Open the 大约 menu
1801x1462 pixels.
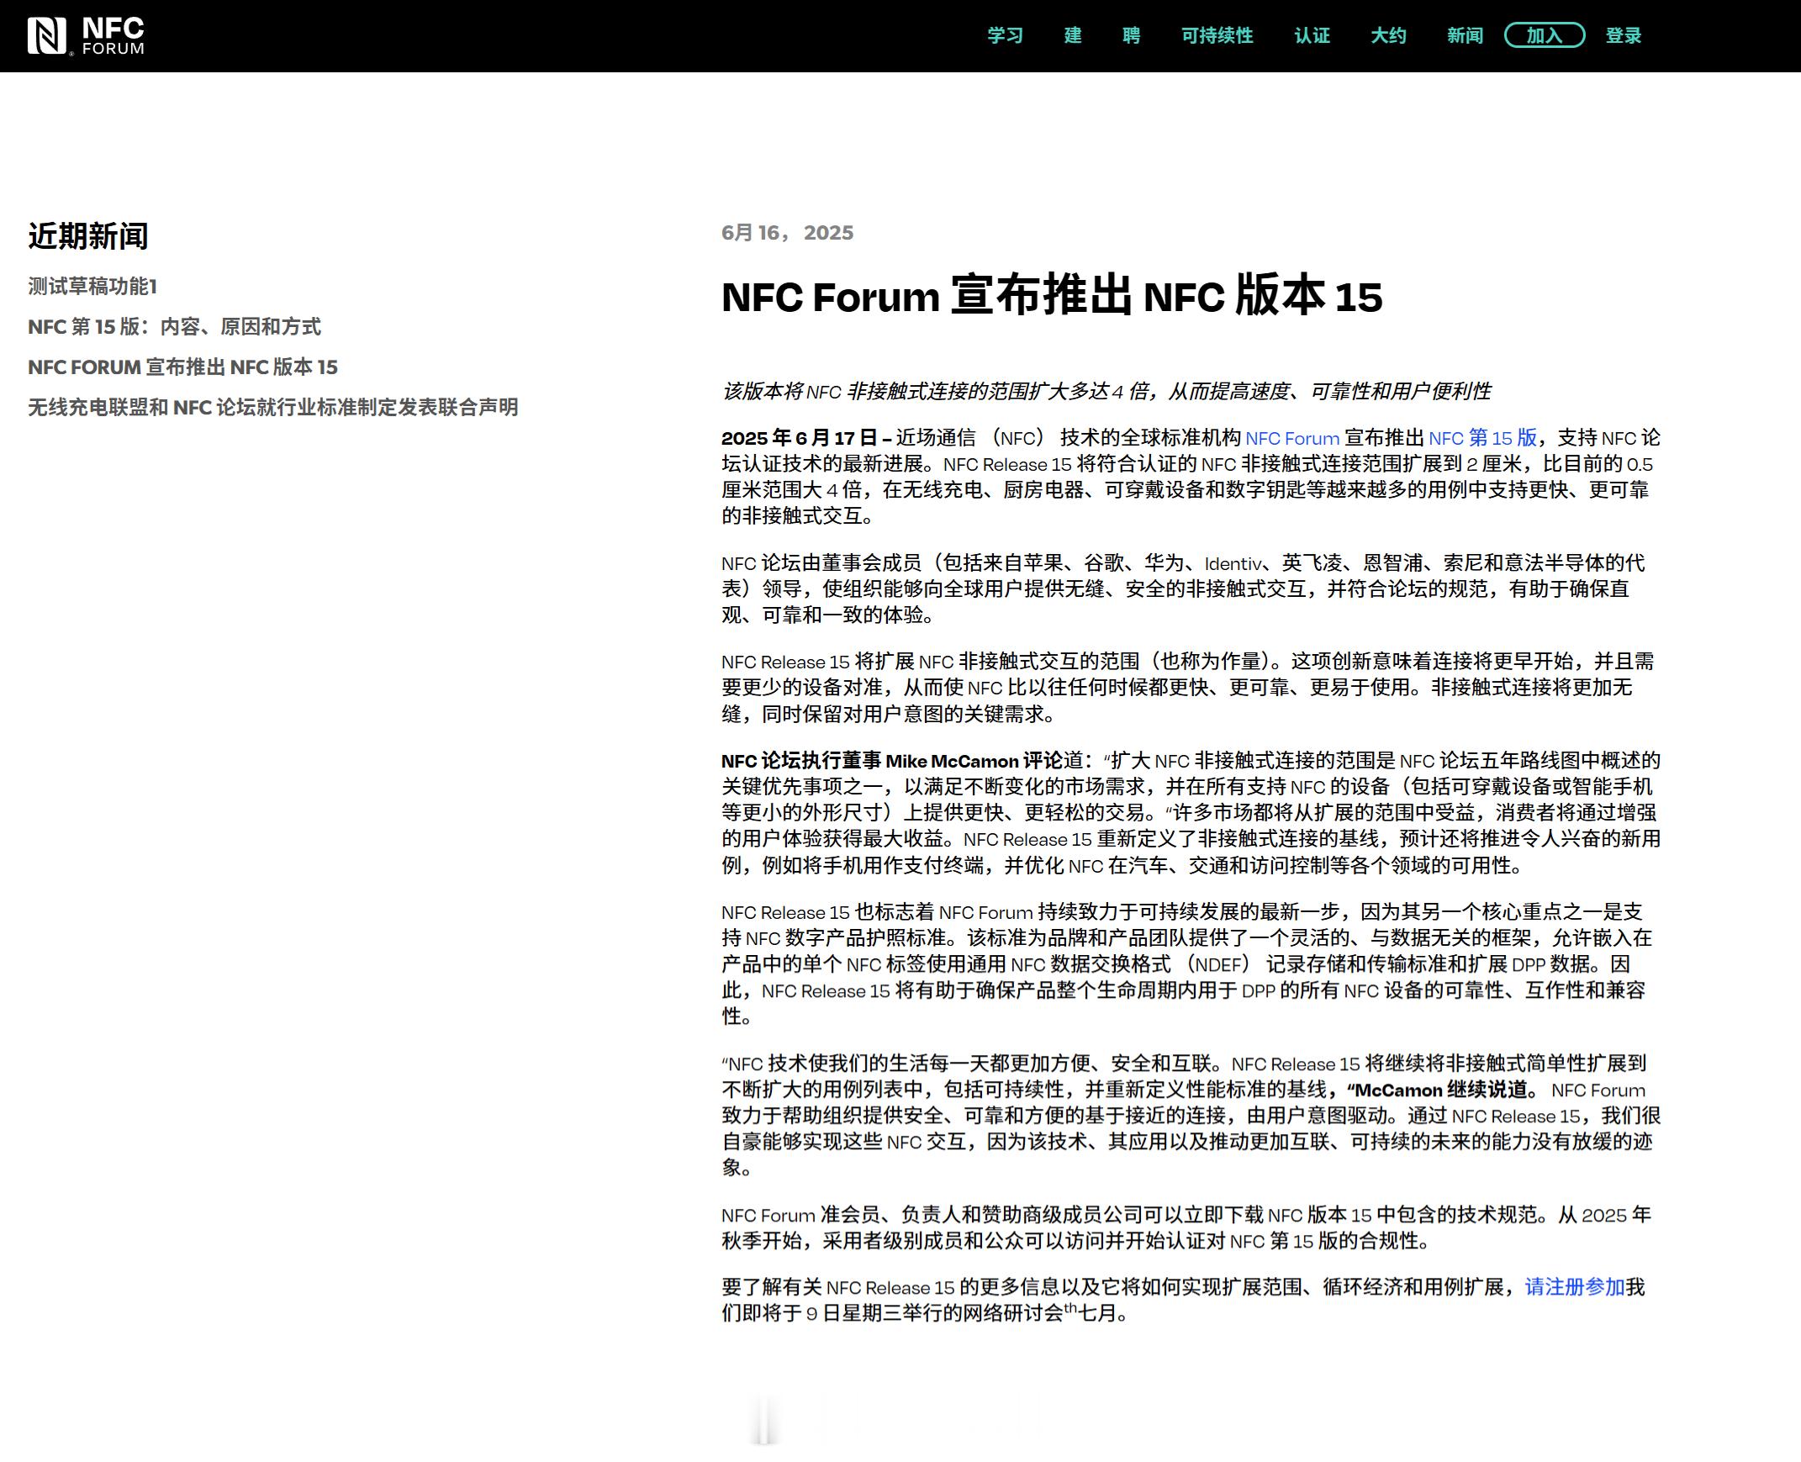tap(1388, 35)
